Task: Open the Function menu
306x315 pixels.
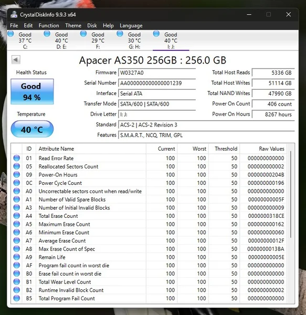Action: [x=49, y=26]
